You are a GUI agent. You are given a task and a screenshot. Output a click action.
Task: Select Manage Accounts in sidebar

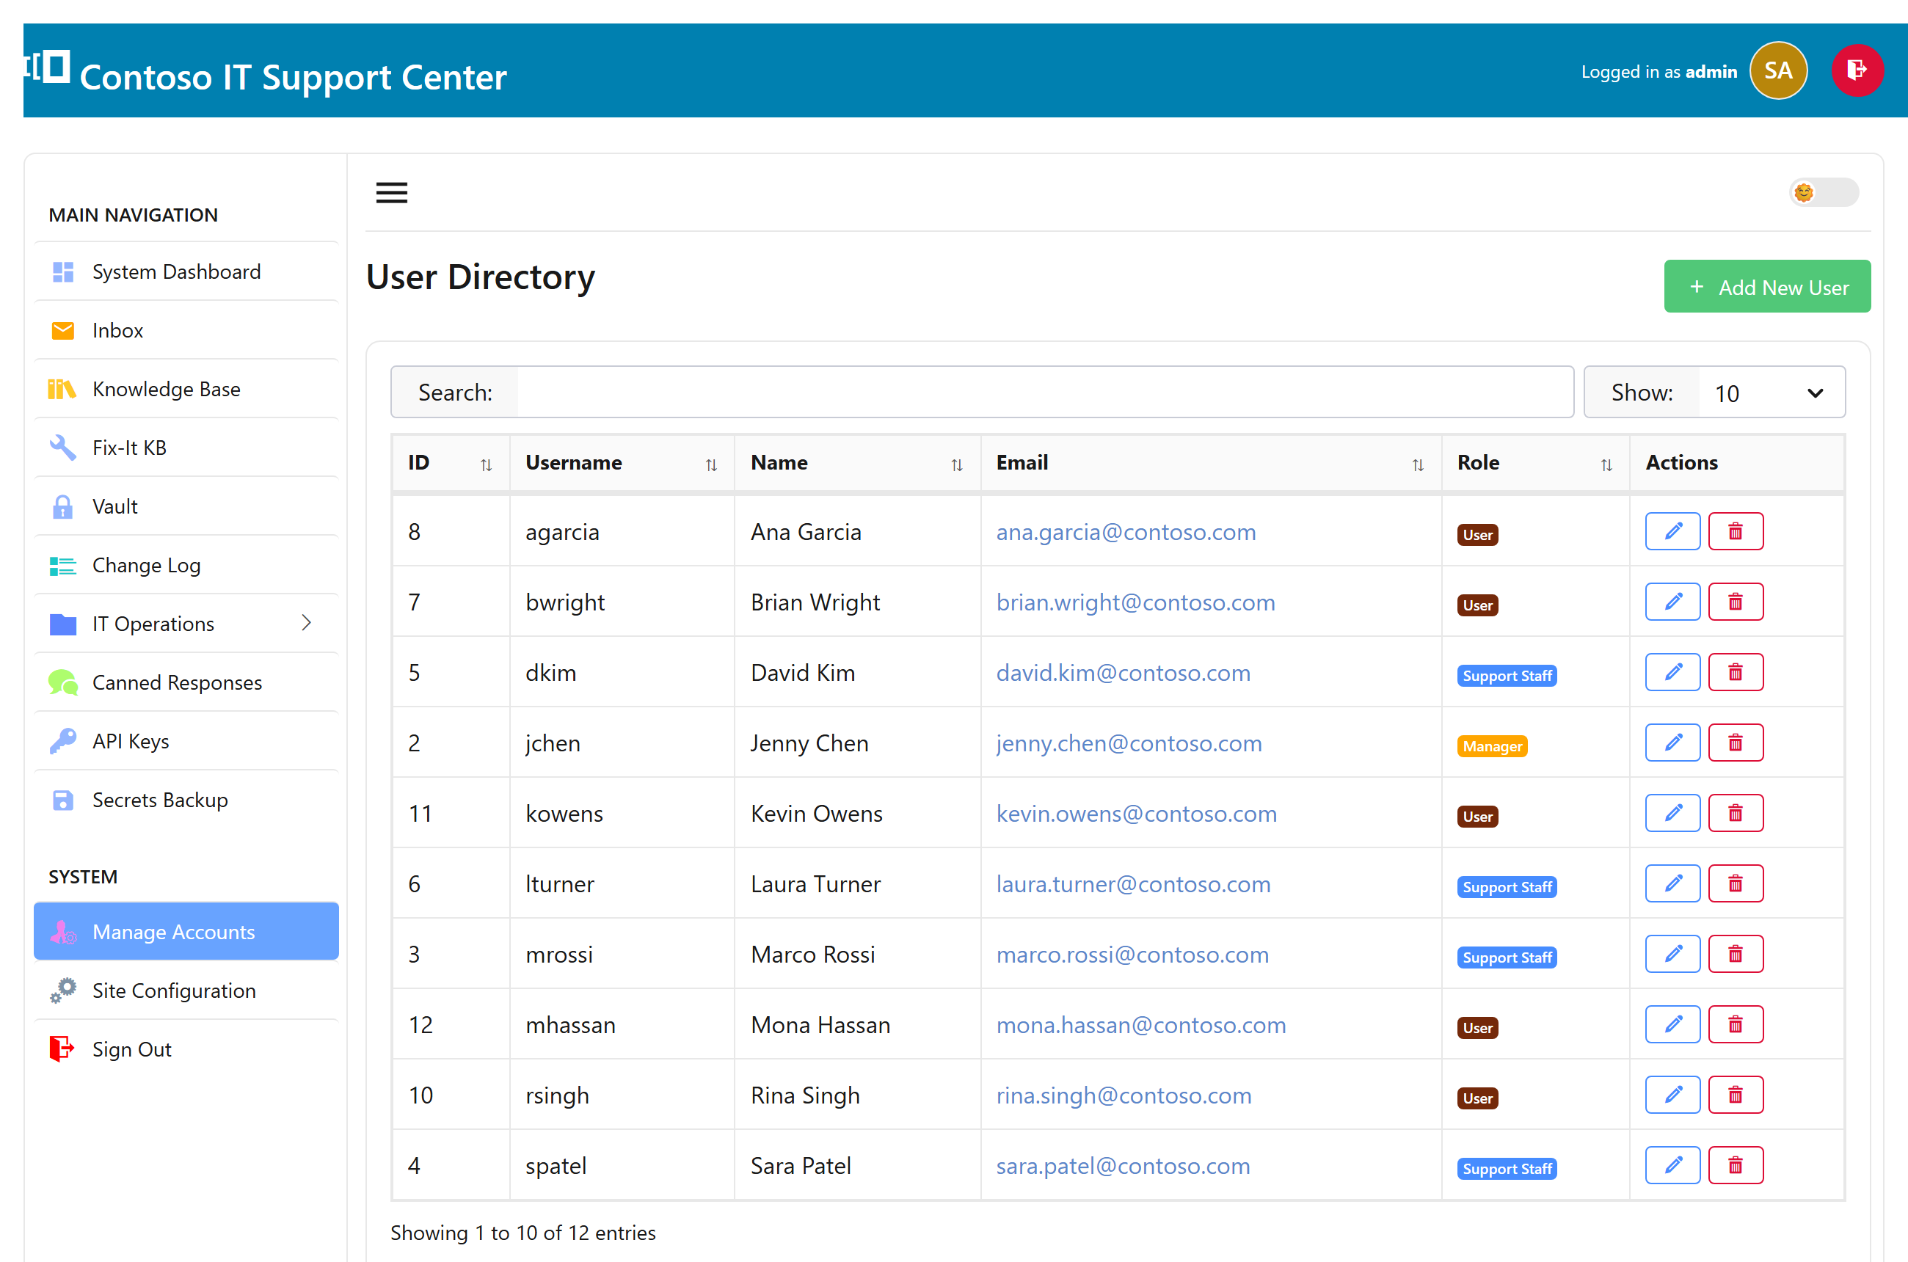coord(186,931)
